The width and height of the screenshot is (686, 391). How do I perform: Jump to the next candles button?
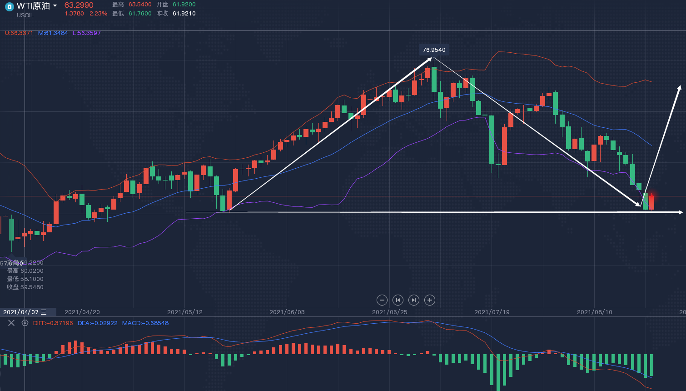tap(413, 300)
